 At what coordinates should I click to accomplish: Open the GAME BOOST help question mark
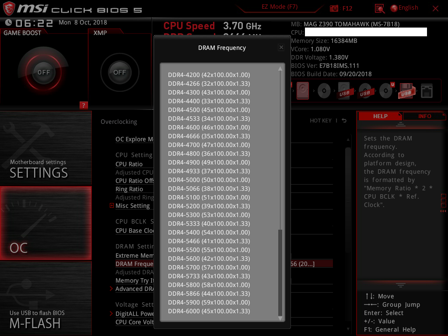coord(84,105)
